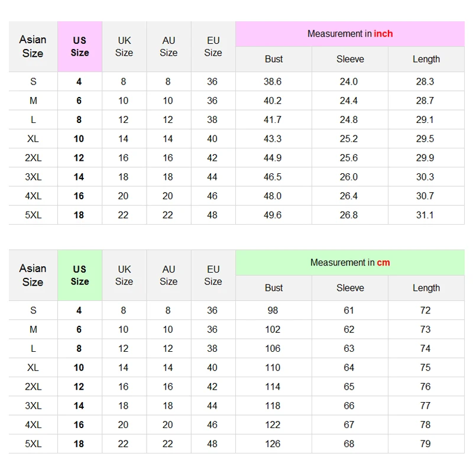Click the 43.3 bust value
This screenshot has width=473, height=473.
273,139
